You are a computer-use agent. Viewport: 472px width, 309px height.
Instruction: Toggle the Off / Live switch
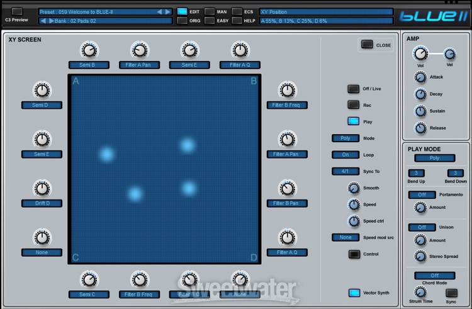pyautogui.click(x=354, y=89)
